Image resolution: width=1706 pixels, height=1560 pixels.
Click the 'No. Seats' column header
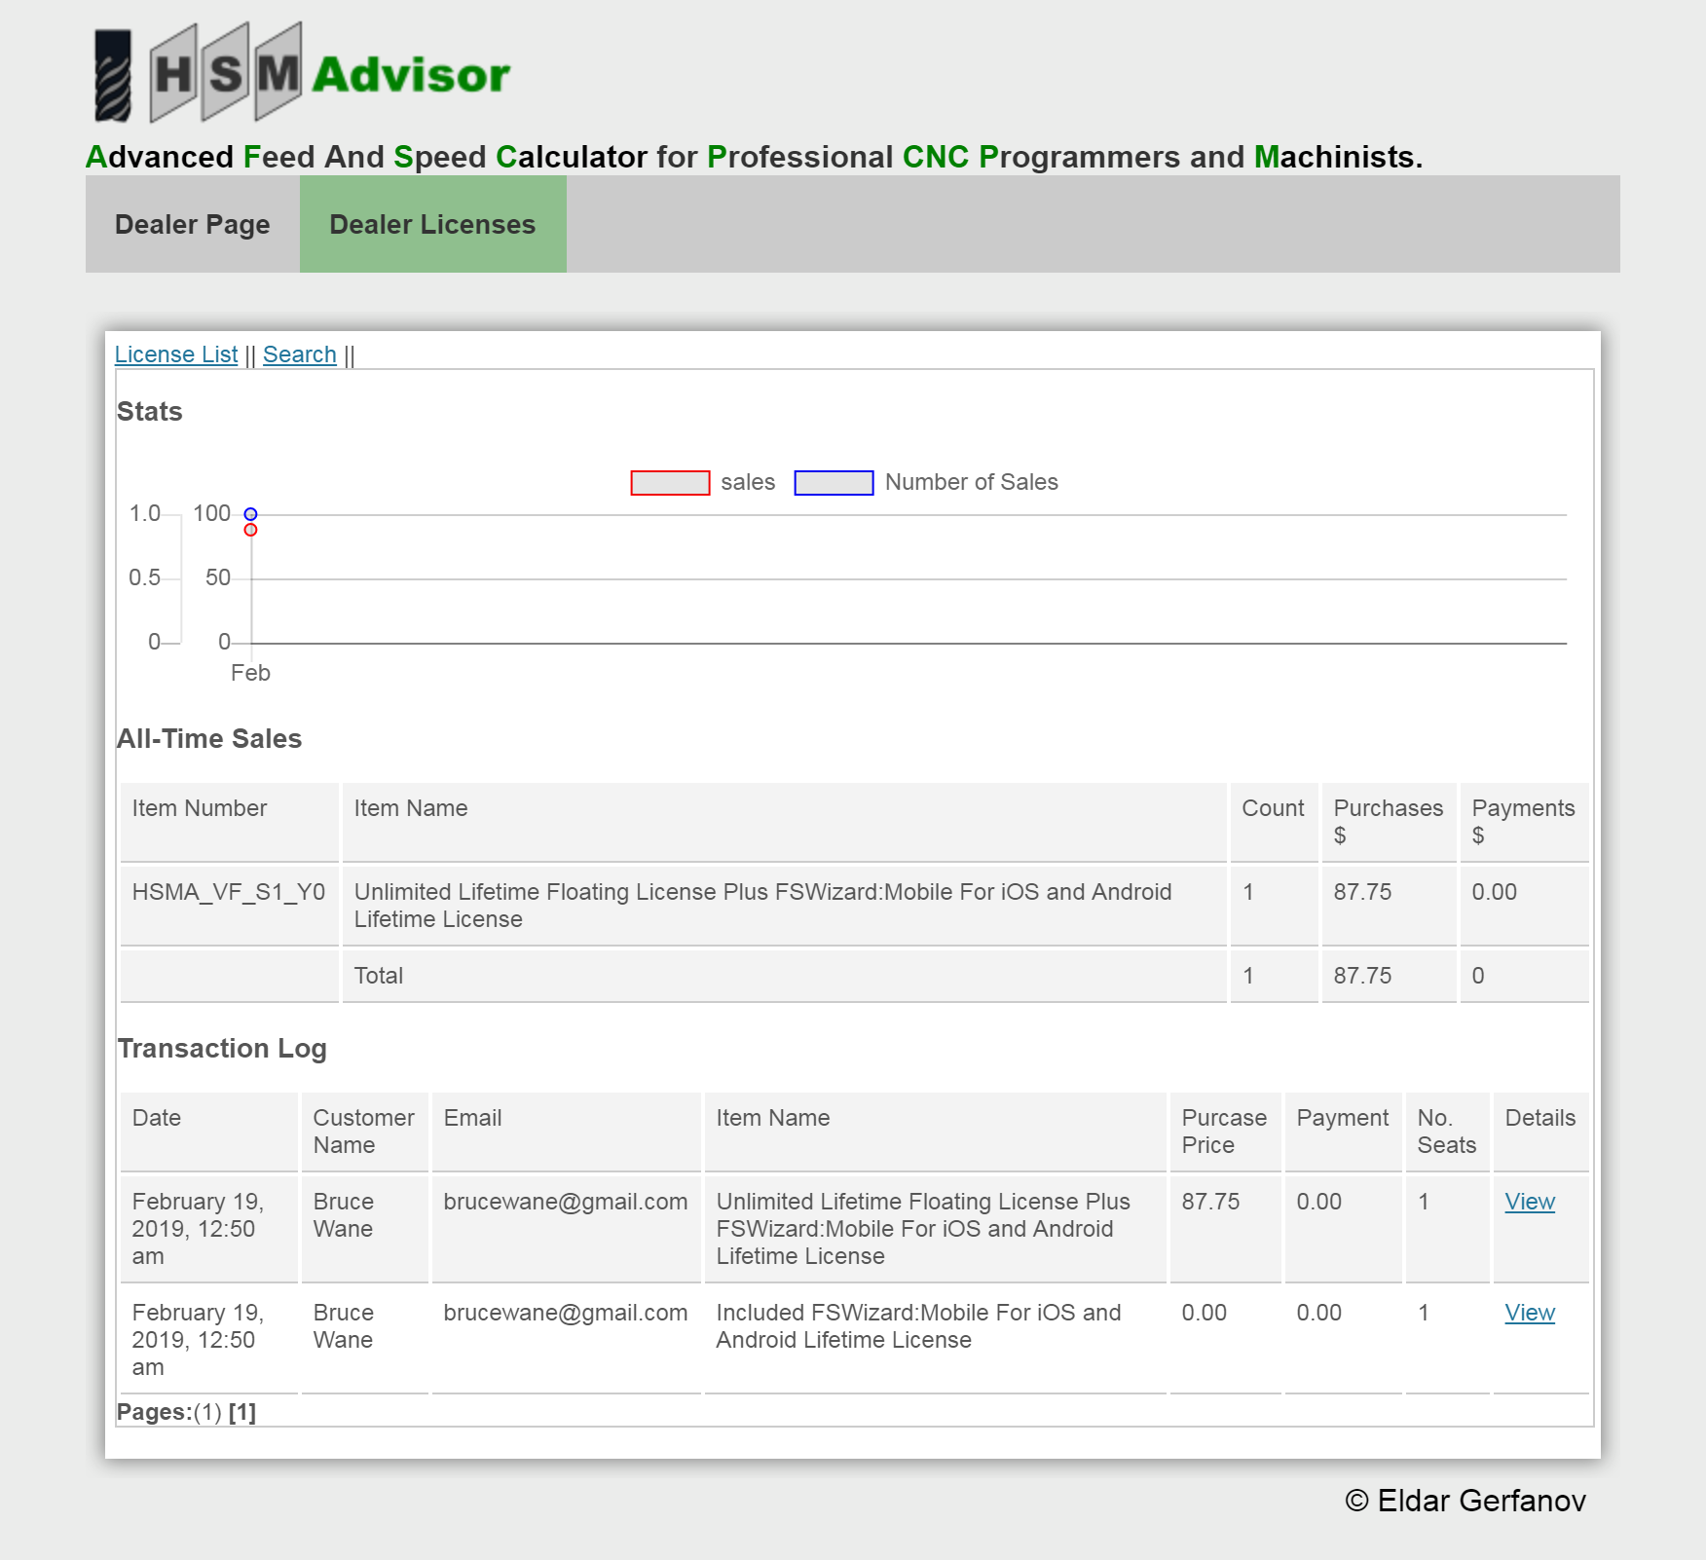click(1447, 1132)
